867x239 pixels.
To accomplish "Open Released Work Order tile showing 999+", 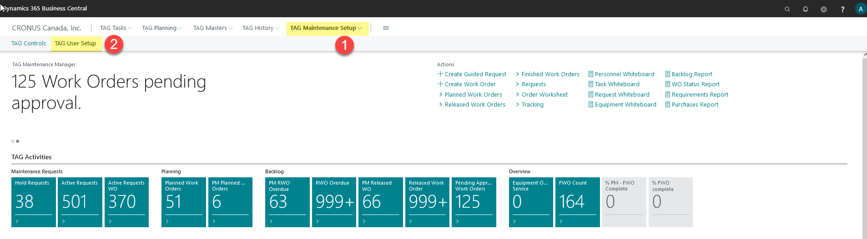I will click(427, 202).
